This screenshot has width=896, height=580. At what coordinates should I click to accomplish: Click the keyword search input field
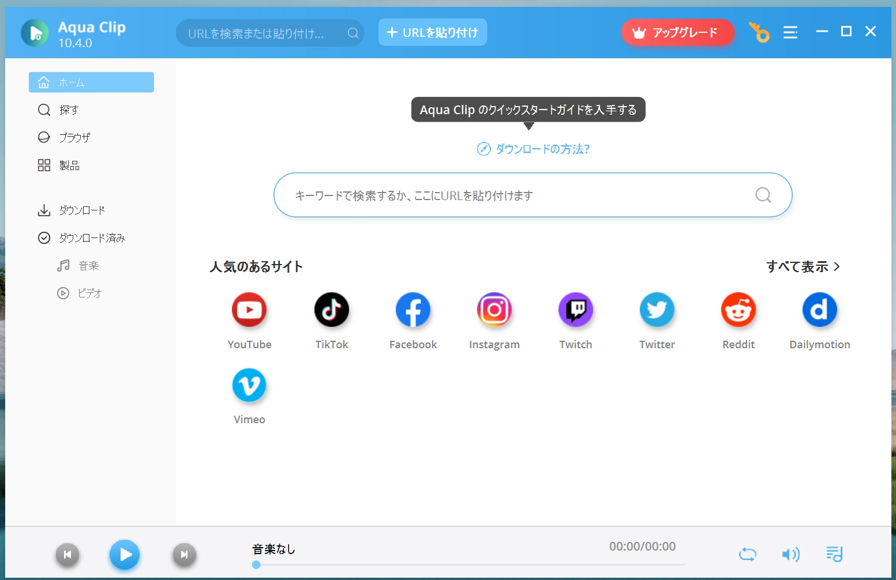[x=519, y=195]
